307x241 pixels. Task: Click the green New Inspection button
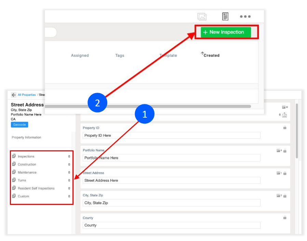pyautogui.click(x=226, y=32)
